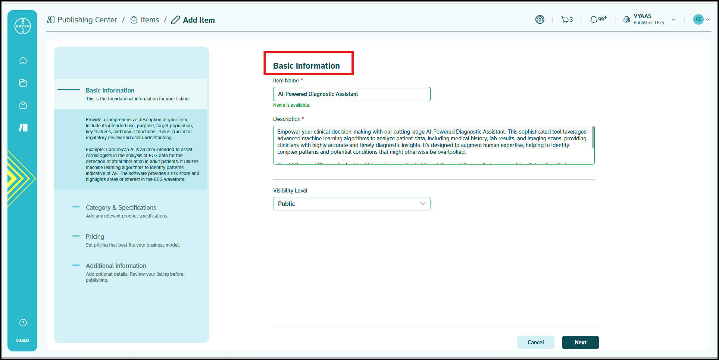Click the Bayer logo in sidebar
The image size is (719, 360).
[23, 26]
